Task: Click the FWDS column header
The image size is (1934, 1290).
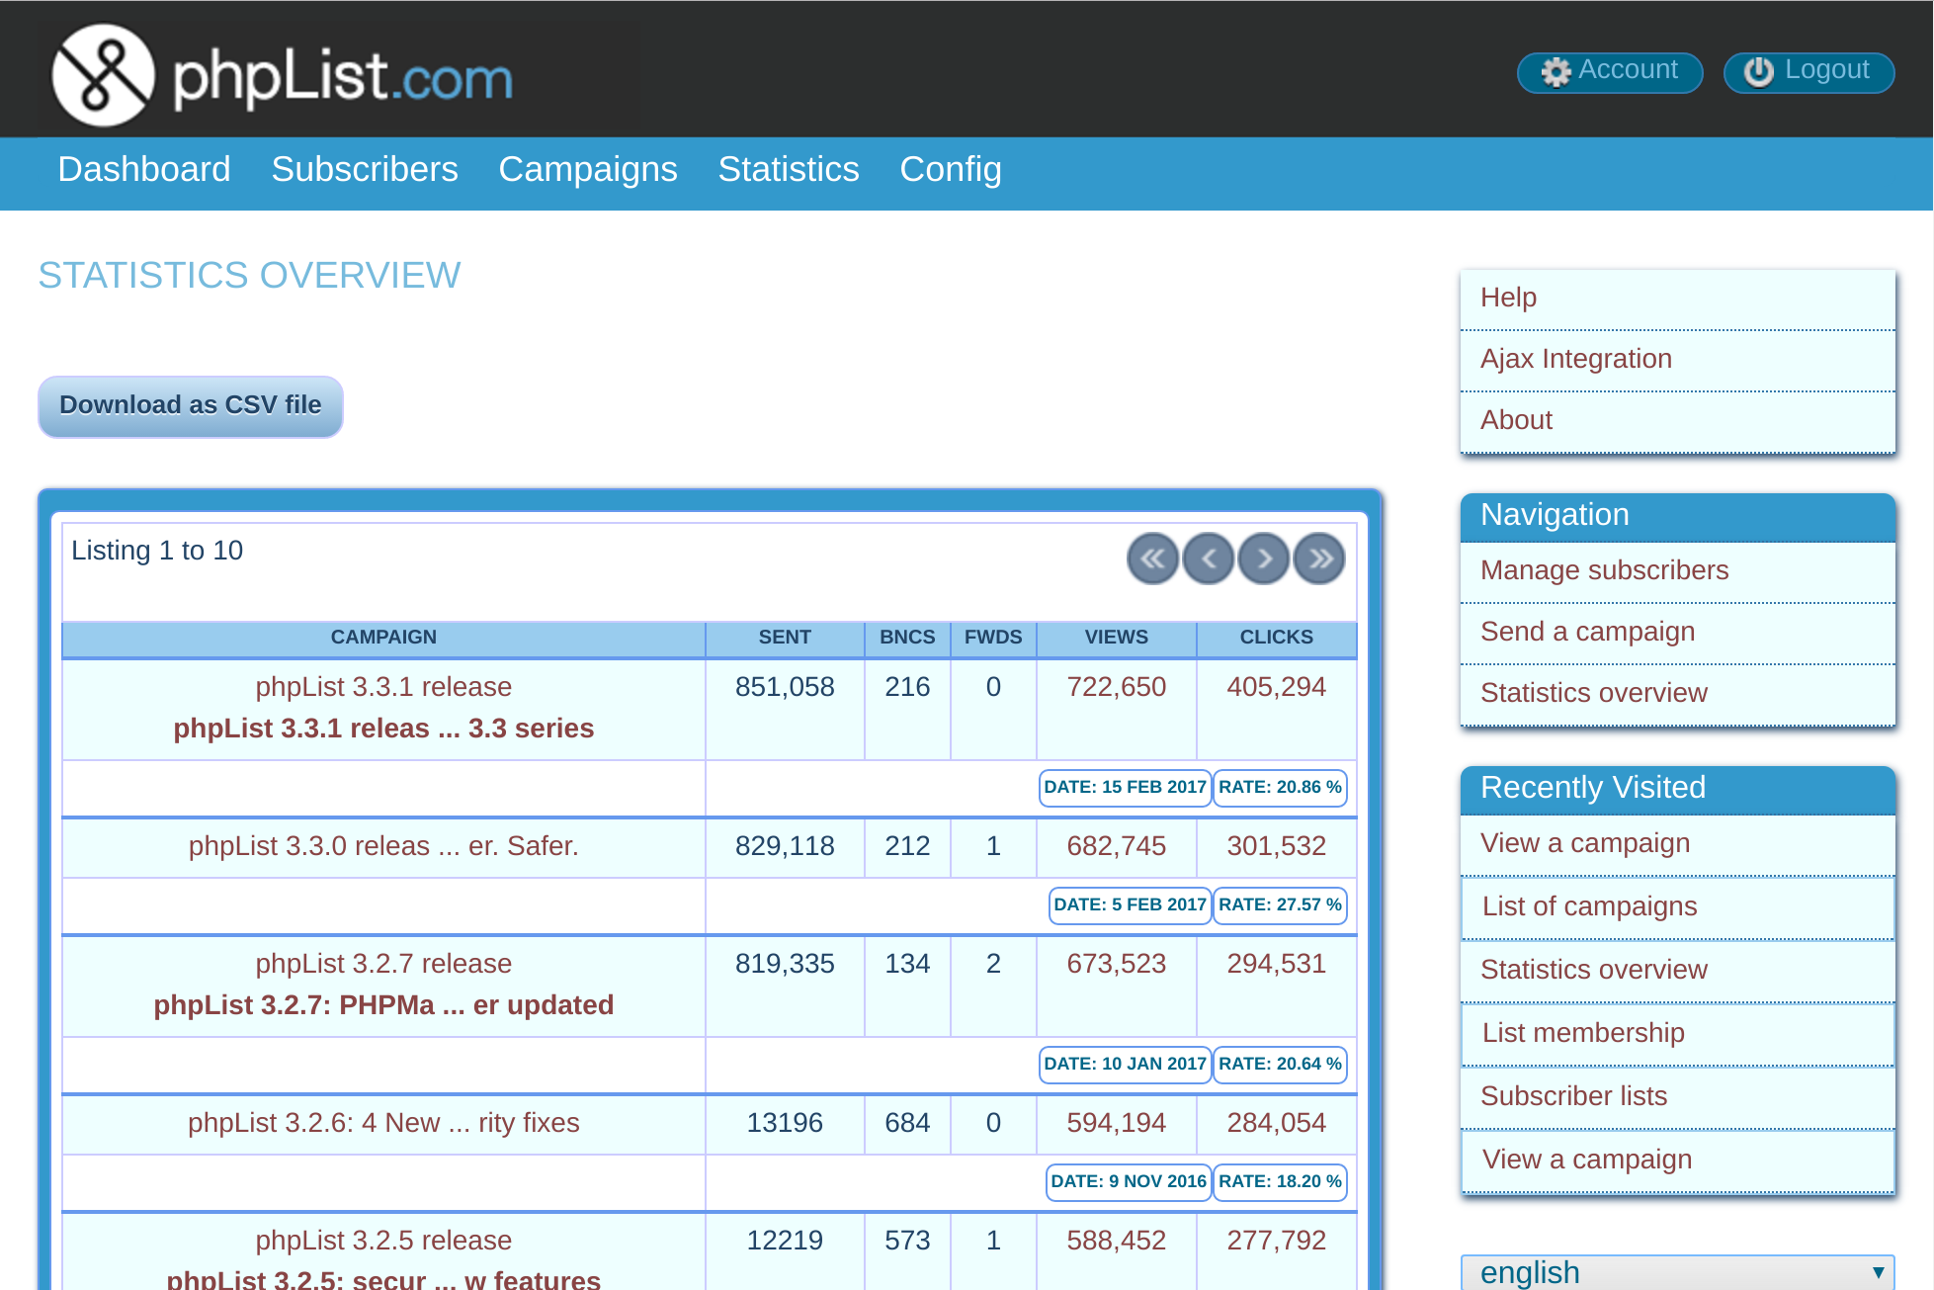Action: pyautogui.click(x=993, y=638)
